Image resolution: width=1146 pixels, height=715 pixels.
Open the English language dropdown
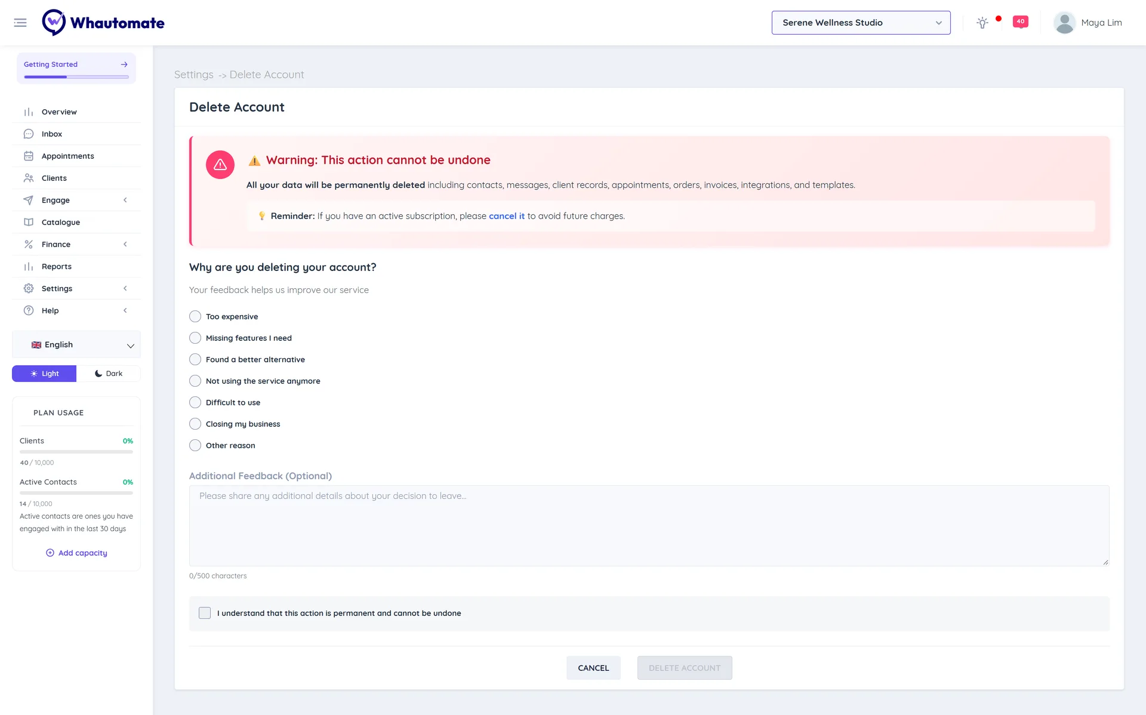click(x=76, y=345)
